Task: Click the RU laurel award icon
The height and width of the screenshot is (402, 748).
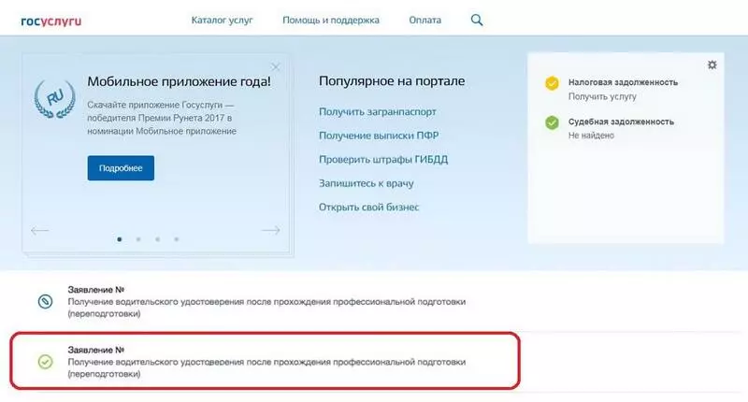Action: click(55, 99)
